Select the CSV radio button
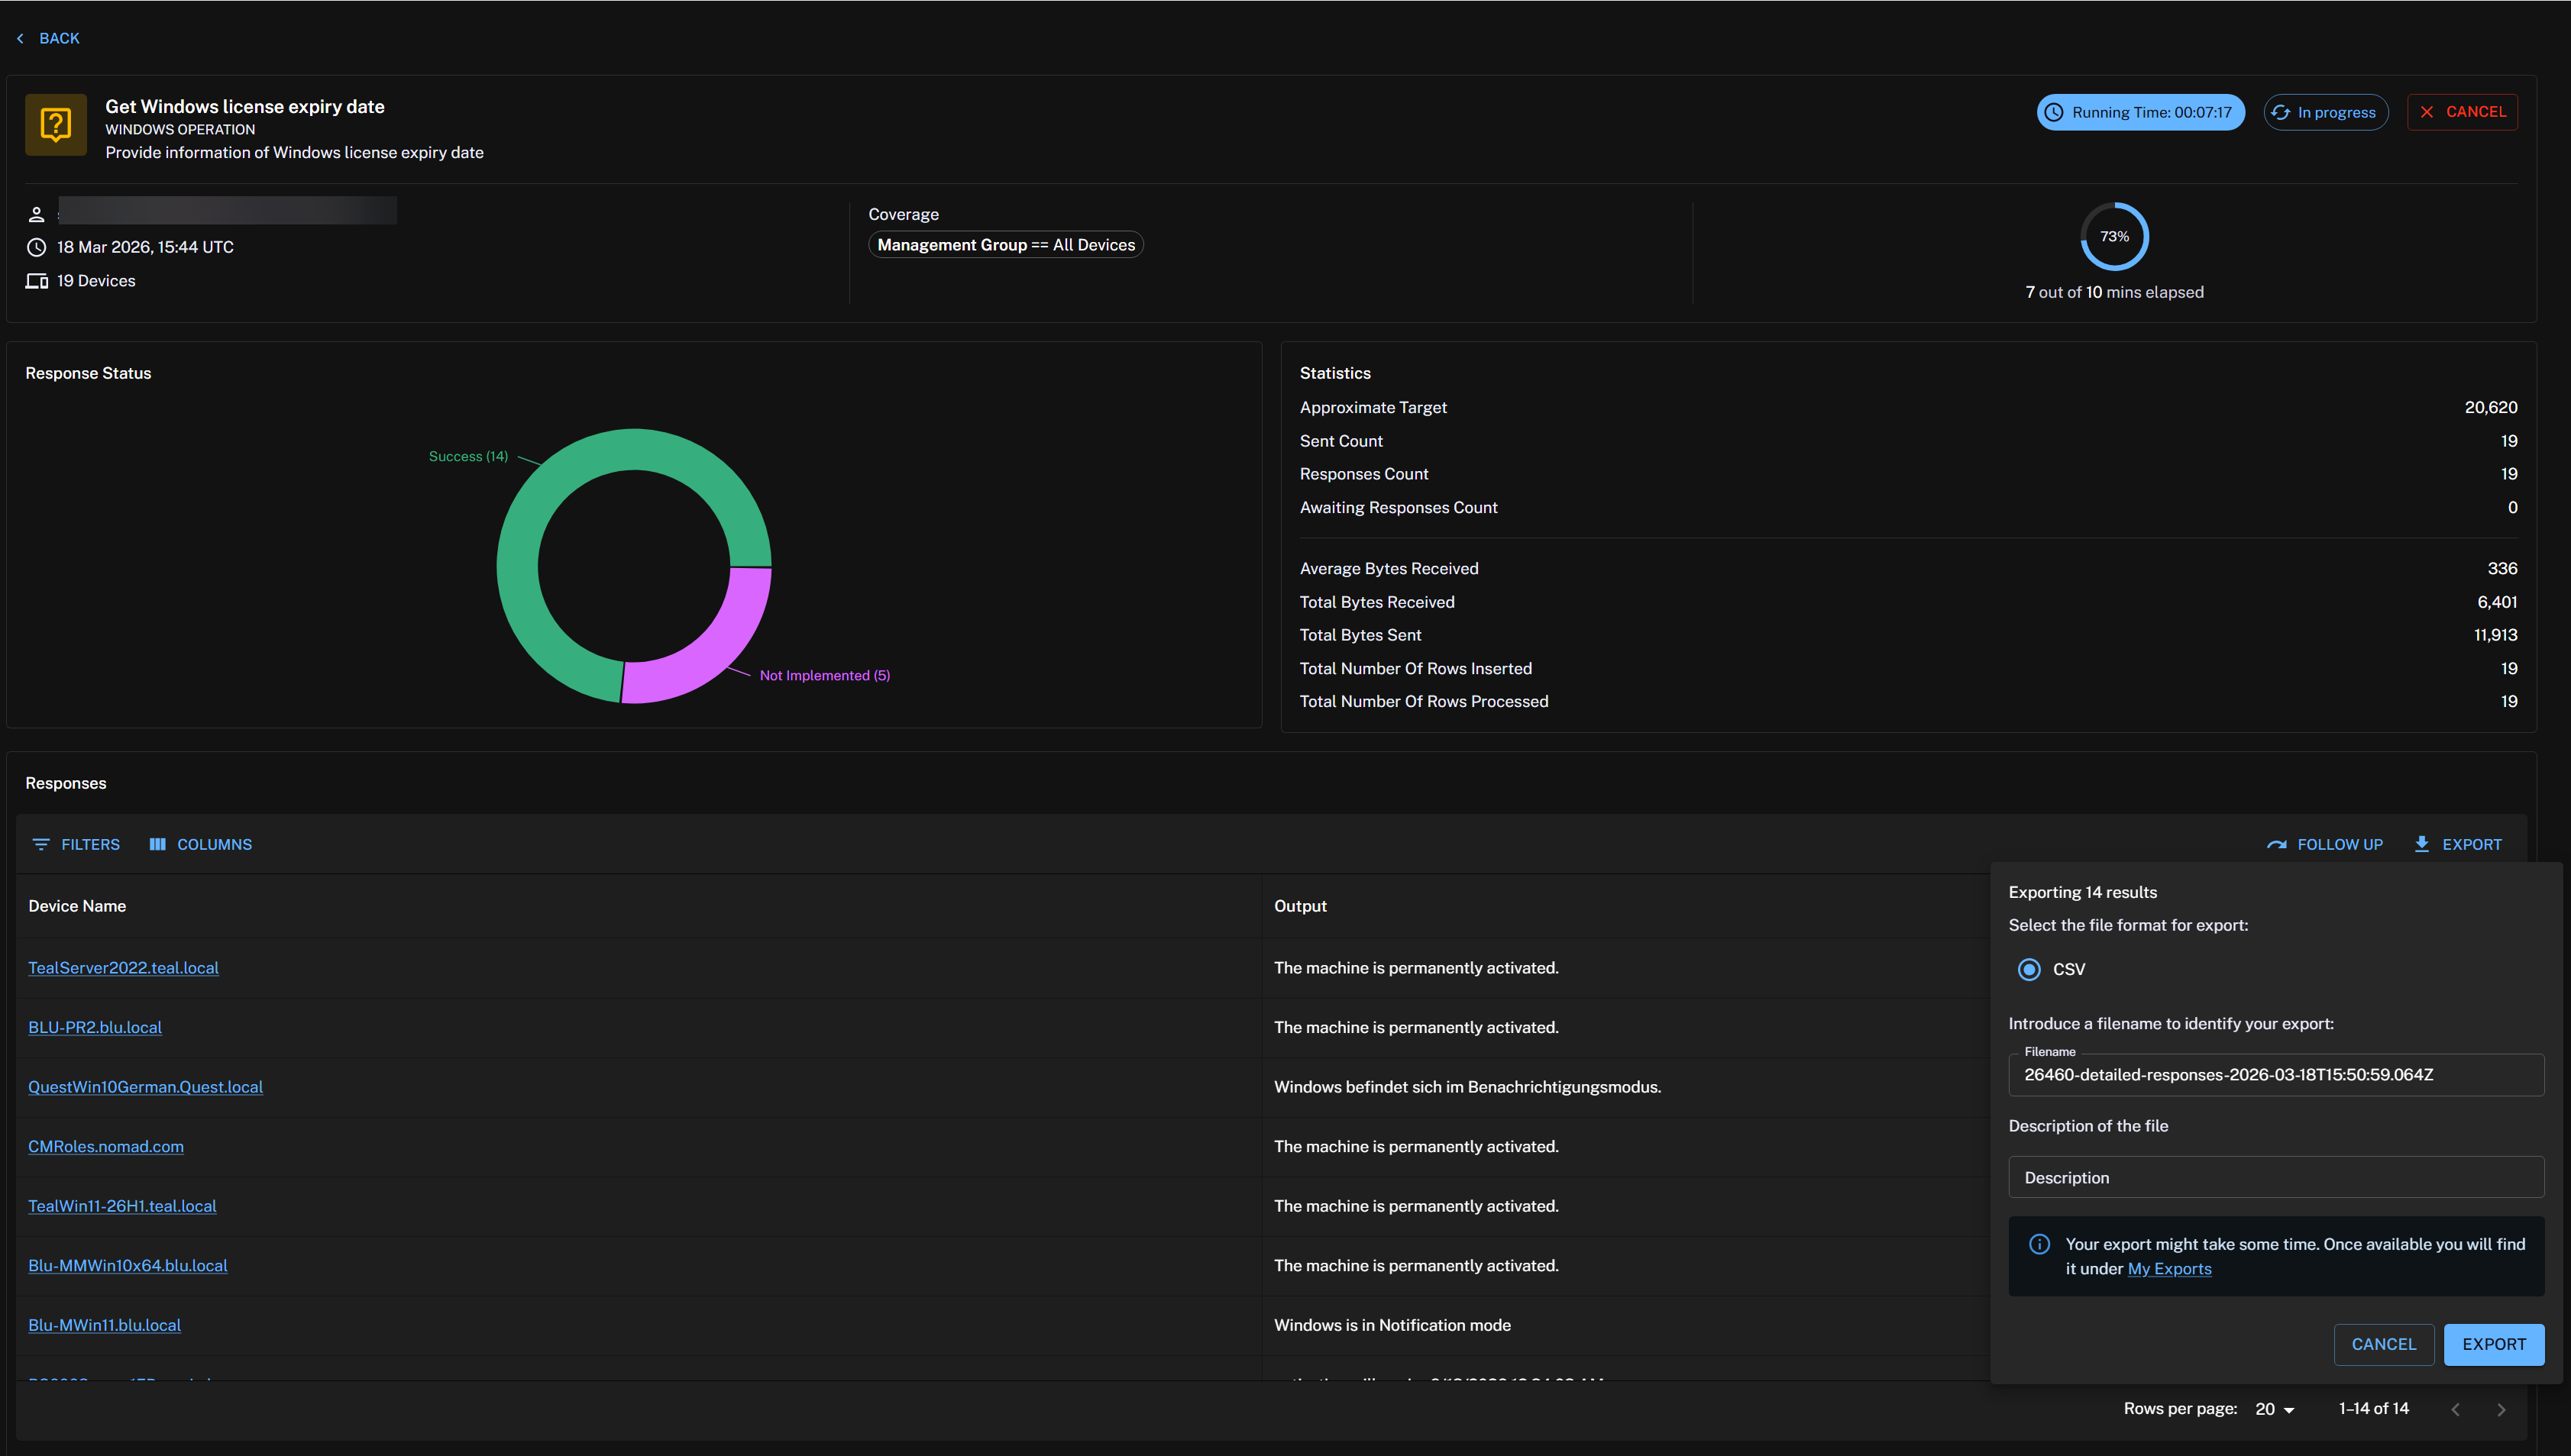This screenshot has width=2571, height=1456. point(2029,970)
